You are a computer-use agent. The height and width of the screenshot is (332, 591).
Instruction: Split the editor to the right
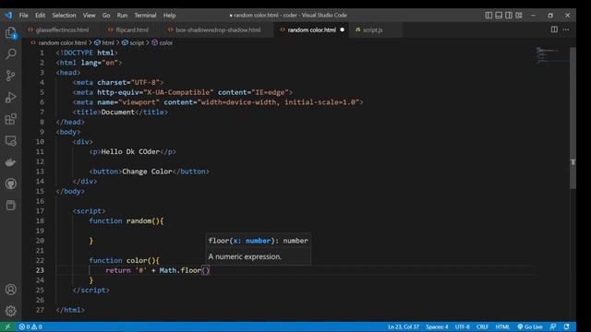[554, 30]
